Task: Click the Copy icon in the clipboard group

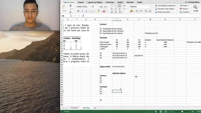Action: [x=70, y=9]
